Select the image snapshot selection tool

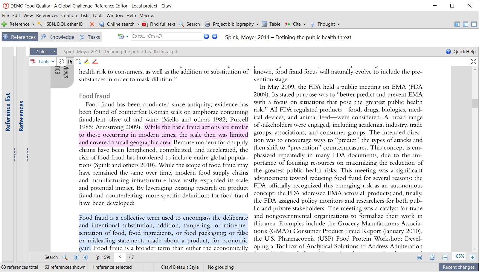pyautogui.click(x=78, y=62)
